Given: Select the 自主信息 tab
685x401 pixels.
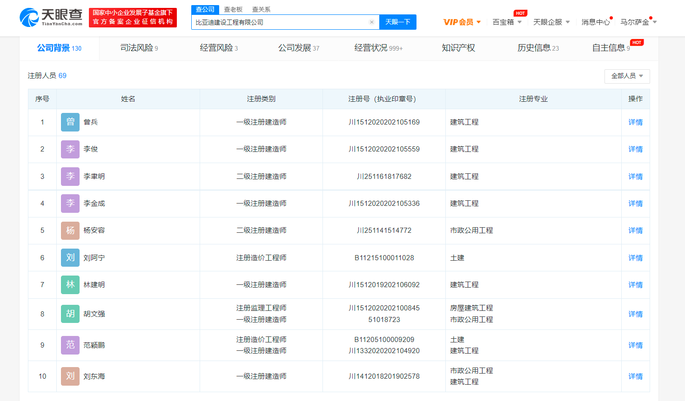Looking at the screenshot, I should pyautogui.click(x=611, y=48).
